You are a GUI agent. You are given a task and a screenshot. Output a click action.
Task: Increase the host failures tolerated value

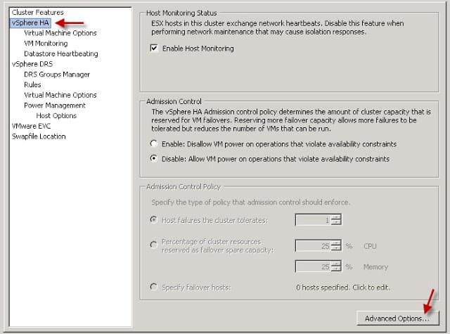[336, 217]
